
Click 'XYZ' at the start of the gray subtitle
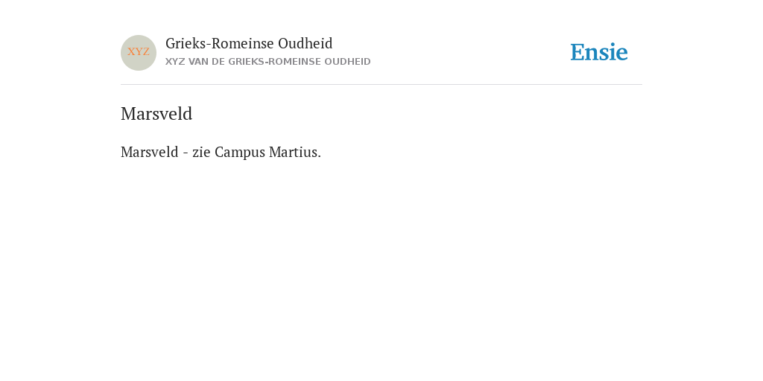(x=175, y=62)
